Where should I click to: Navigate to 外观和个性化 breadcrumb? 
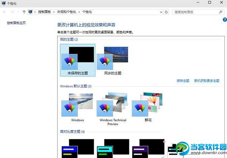pos(67,12)
